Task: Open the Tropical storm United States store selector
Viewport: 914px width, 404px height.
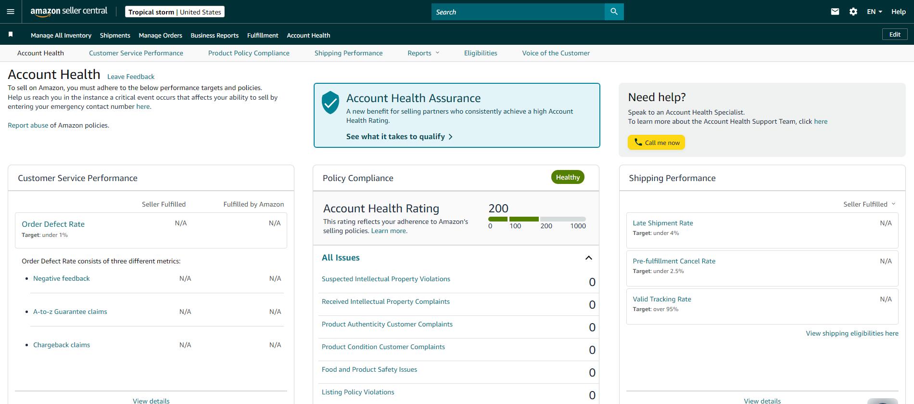Action: 175,12
